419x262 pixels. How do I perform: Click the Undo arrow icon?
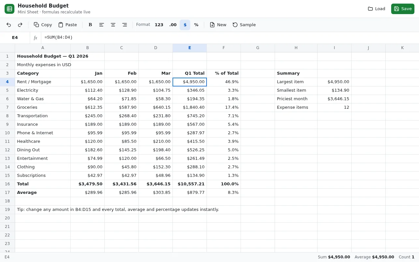[9, 25]
